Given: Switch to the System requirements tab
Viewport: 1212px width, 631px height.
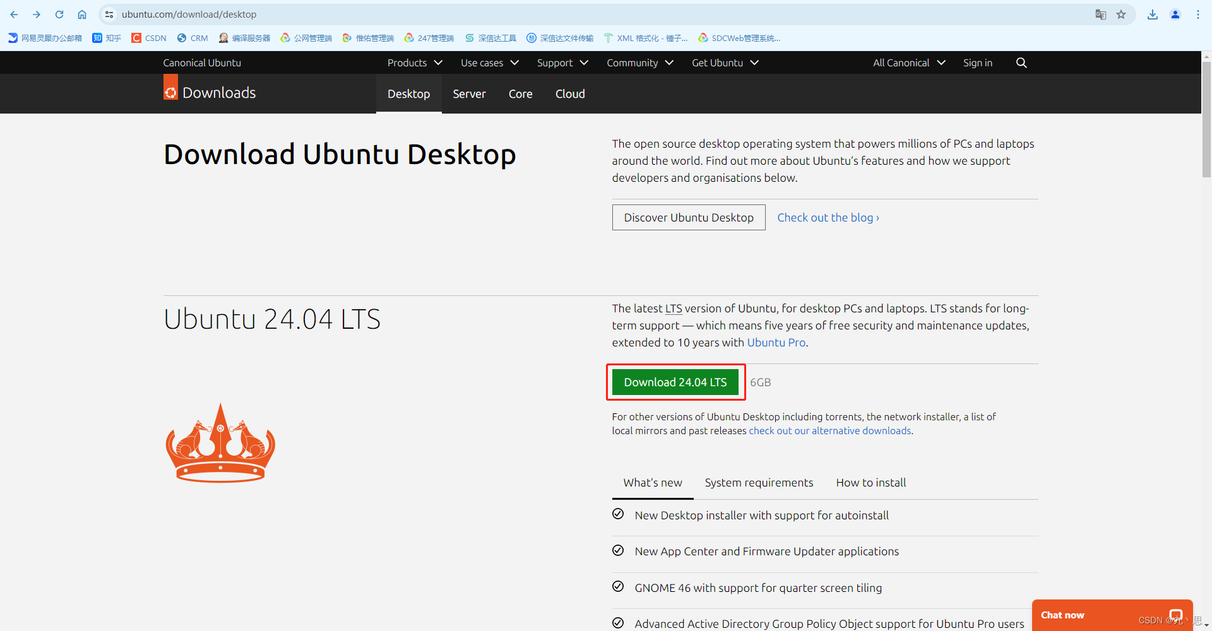Looking at the screenshot, I should (759, 483).
